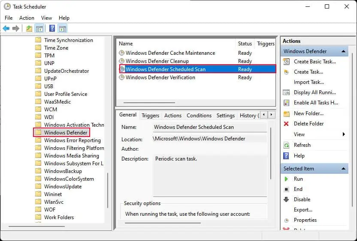Click the Disable down-arrow icon
357x241 pixels.
[x=286, y=199]
